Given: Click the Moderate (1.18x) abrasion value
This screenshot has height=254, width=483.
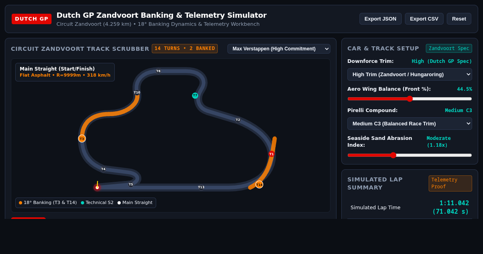Looking at the screenshot, I should coord(439,142).
